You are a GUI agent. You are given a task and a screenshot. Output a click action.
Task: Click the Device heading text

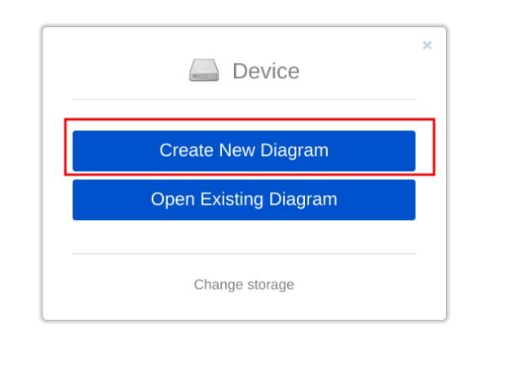click(266, 71)
